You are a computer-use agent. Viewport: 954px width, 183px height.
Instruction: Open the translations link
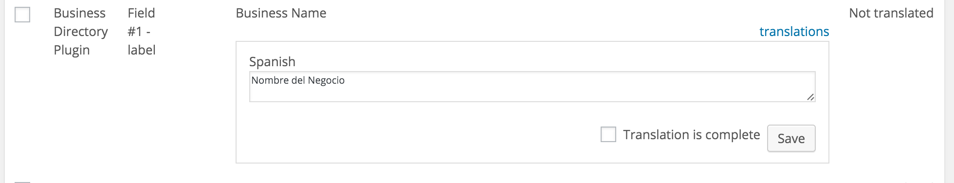pyautogui.click(x=794, y=32)
